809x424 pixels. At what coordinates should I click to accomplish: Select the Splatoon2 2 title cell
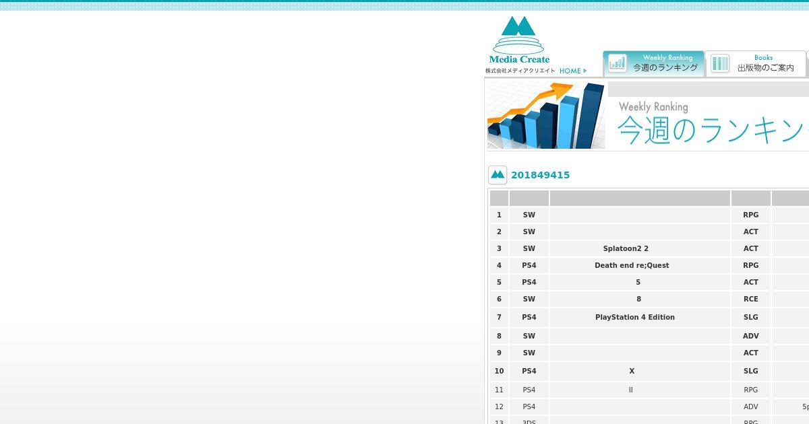[640, 248]
